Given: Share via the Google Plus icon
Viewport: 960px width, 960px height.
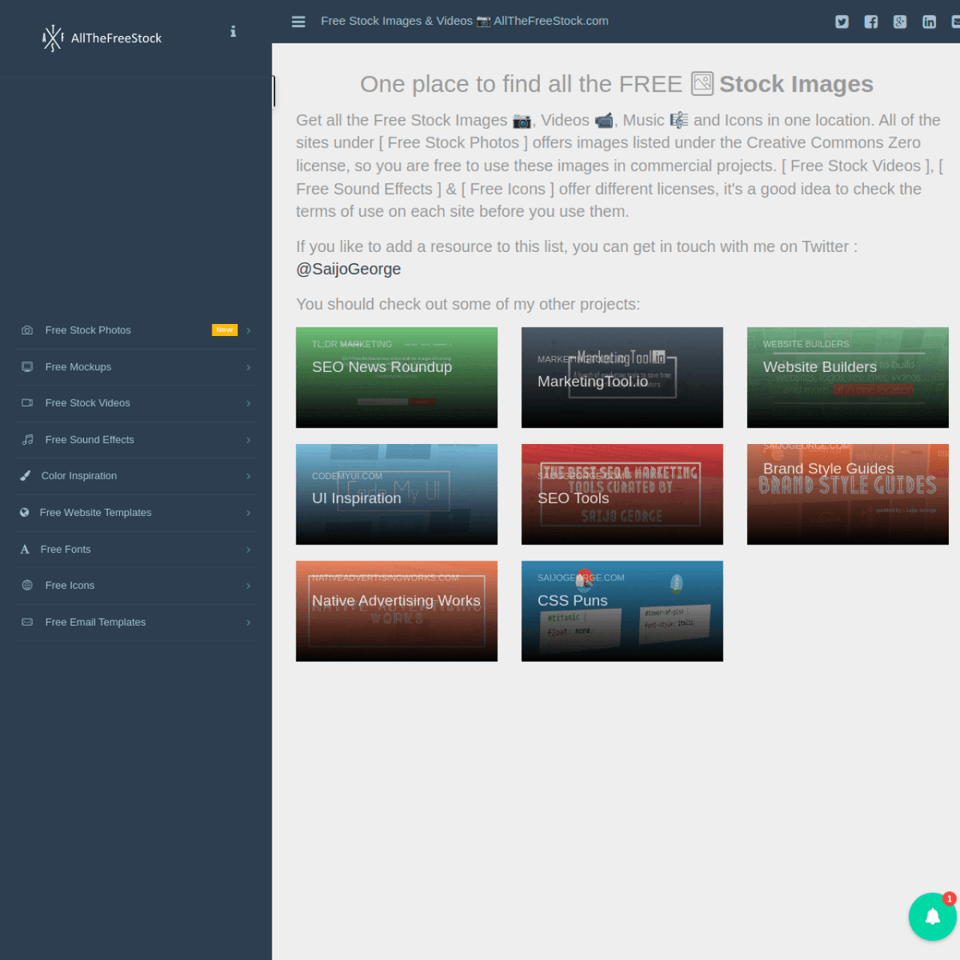Looking at the screenshot, I should point(900,22).
